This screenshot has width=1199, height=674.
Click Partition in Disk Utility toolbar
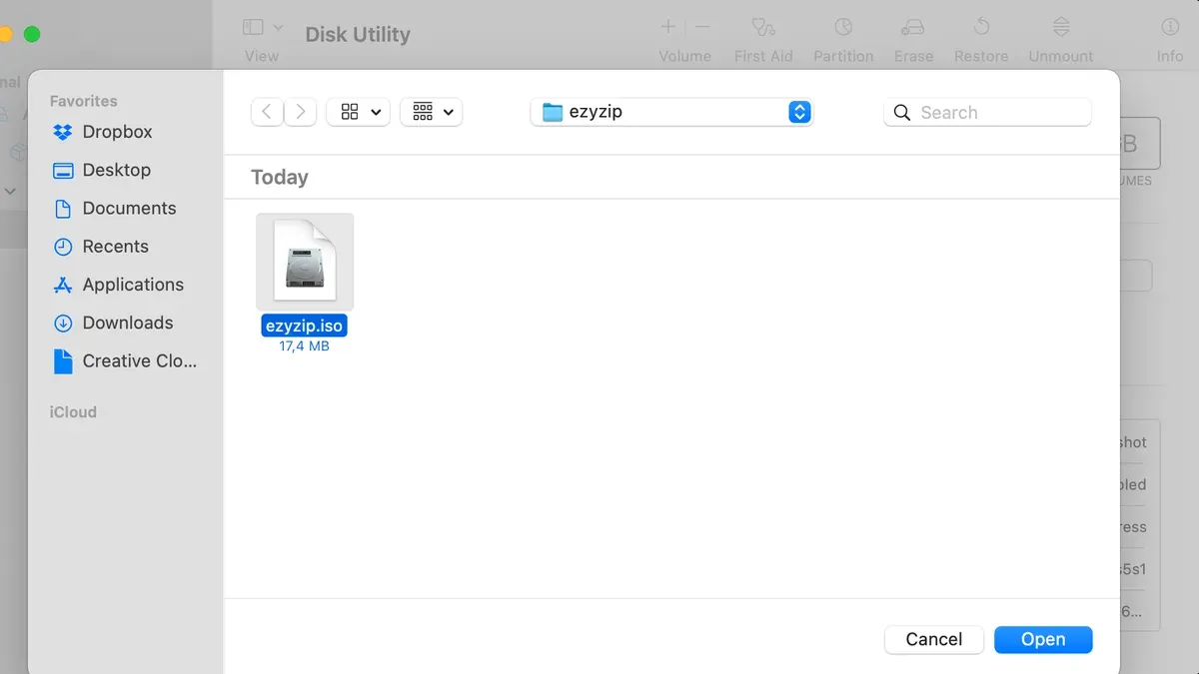[843, 40]
